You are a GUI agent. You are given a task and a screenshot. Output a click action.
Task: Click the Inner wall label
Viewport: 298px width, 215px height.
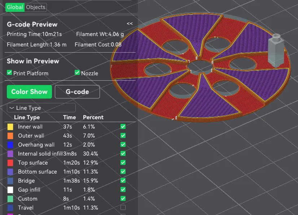[x=30, y=126]
